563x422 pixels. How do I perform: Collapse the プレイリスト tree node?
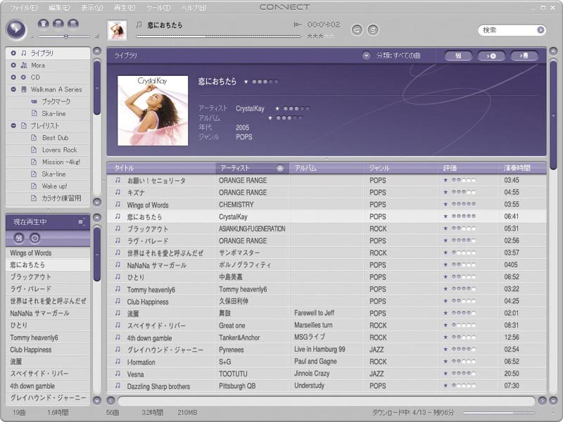pos(13,126)
